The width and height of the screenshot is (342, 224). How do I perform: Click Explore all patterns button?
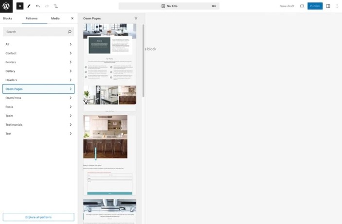[x=38, y=217]
